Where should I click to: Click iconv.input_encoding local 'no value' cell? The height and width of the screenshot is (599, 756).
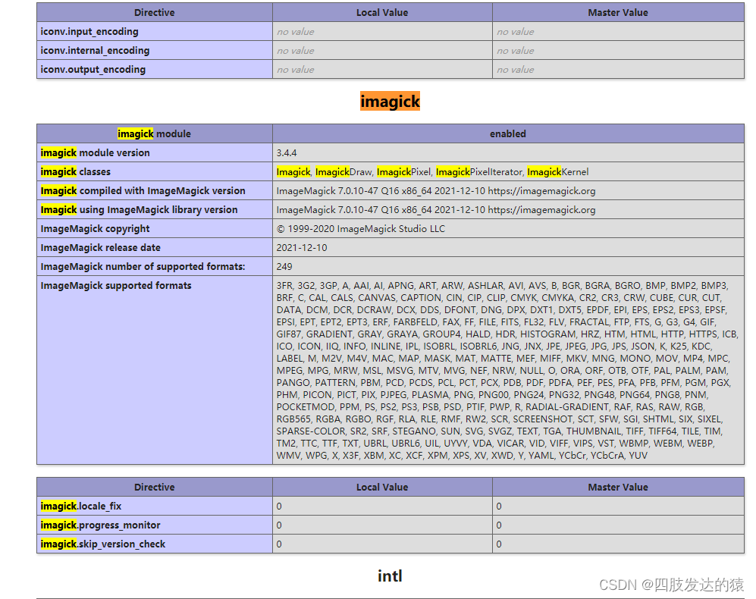(x=382, y=31)
